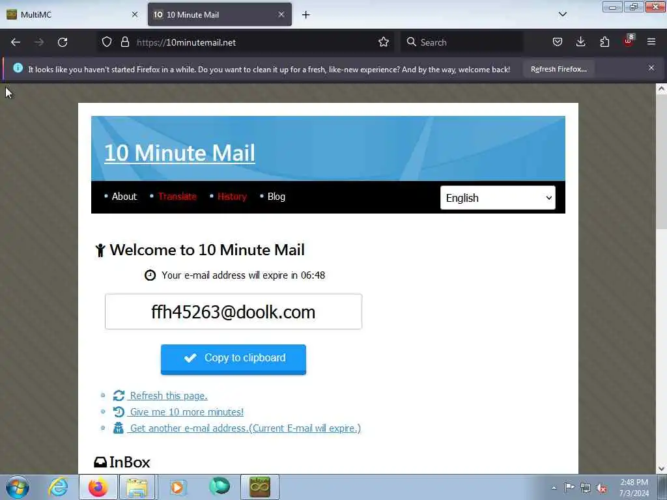This screenshot has height=500, width=667.
Task: Open the red extension icon with badge
Action: point(629,41)
